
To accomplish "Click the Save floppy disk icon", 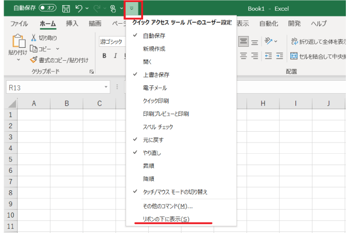I will tap(66, 9).
